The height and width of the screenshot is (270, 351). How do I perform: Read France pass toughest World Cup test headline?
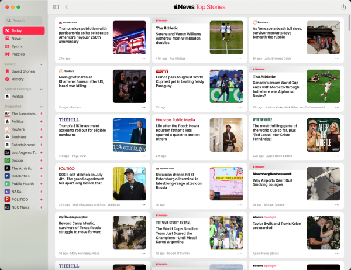click(180, 81)
